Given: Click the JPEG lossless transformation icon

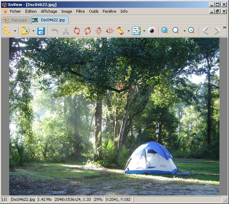Looking at the screenshot, I should pyautogui.click(x=121, y=31).
